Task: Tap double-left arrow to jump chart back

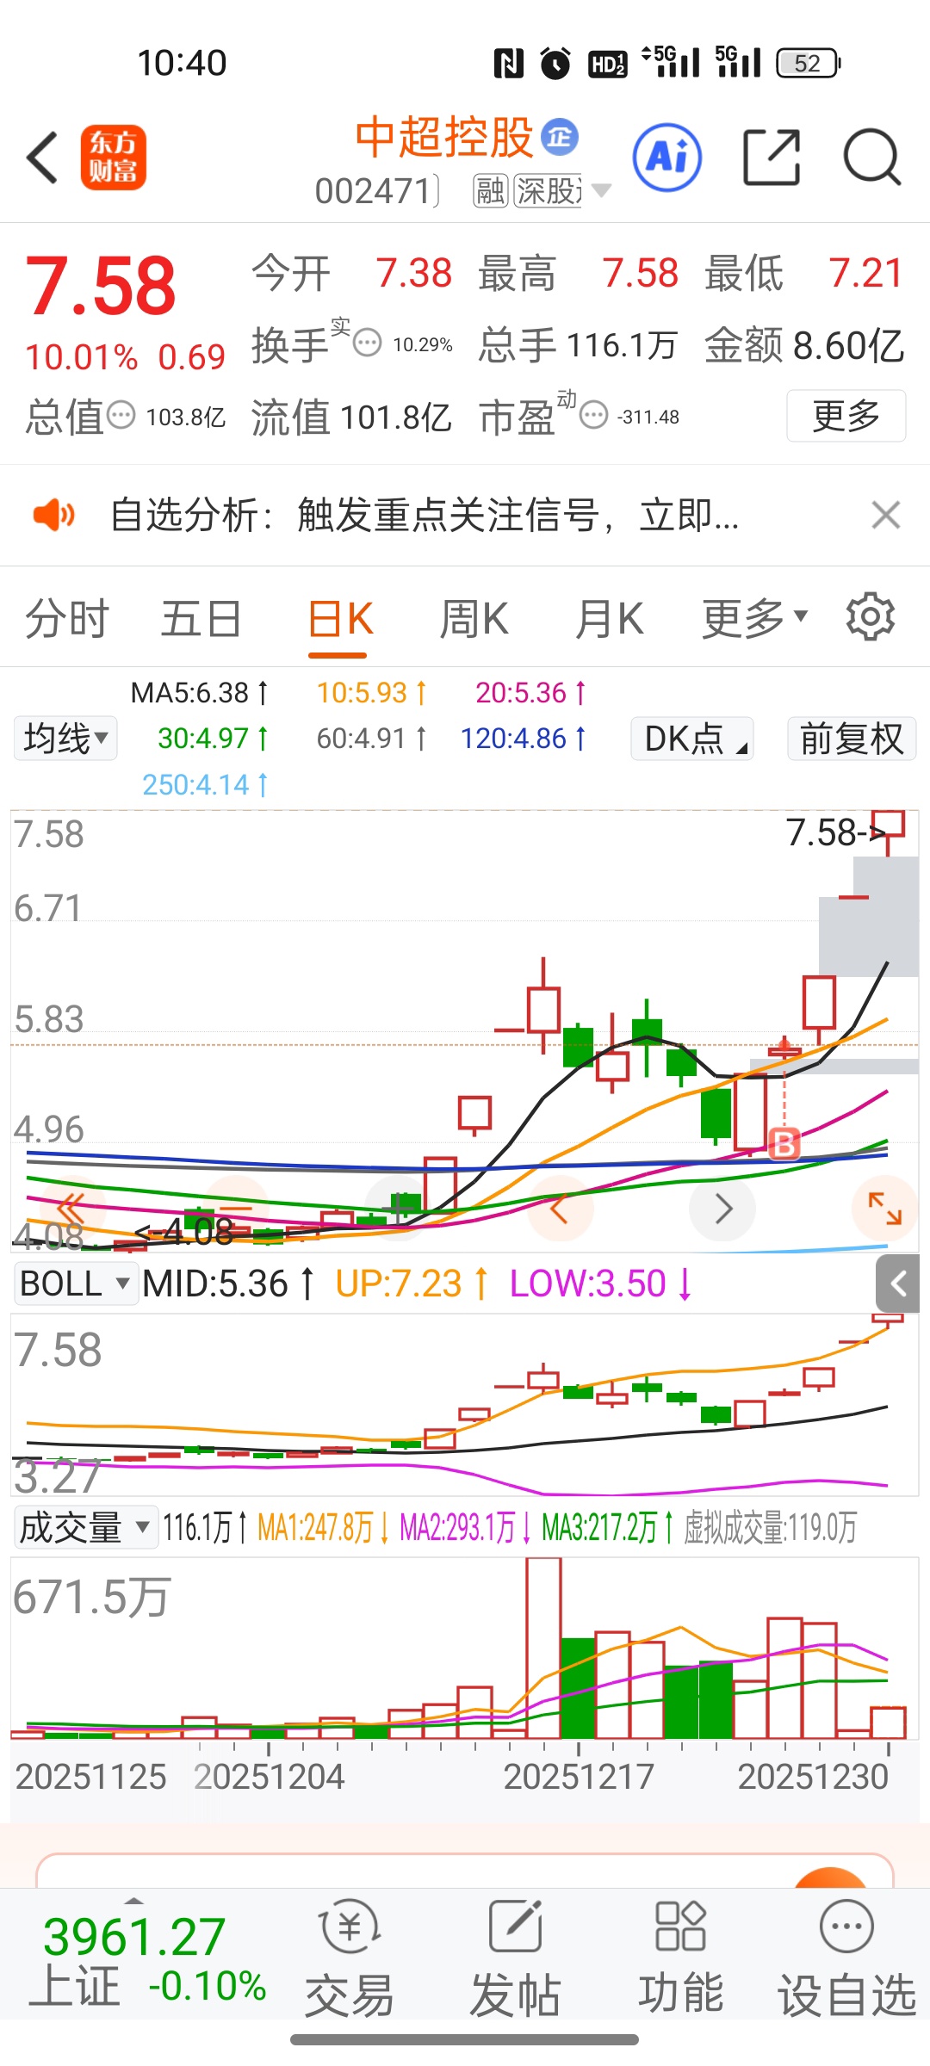Action: point(71,1208)
